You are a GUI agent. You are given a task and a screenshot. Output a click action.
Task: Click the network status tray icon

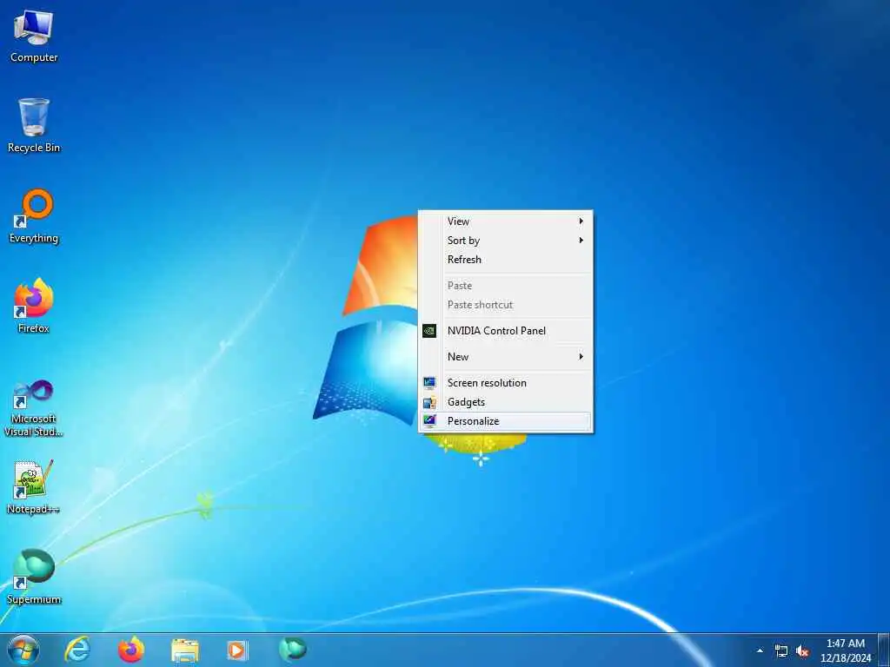click(x=781, y=651)
